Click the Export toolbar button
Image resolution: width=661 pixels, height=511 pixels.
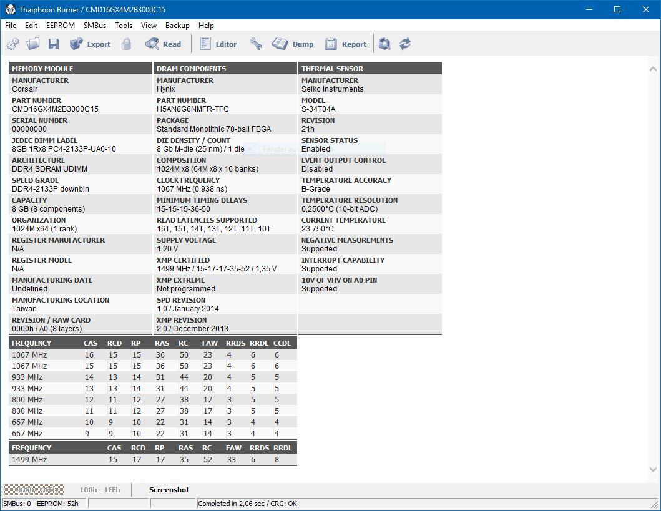90,44
